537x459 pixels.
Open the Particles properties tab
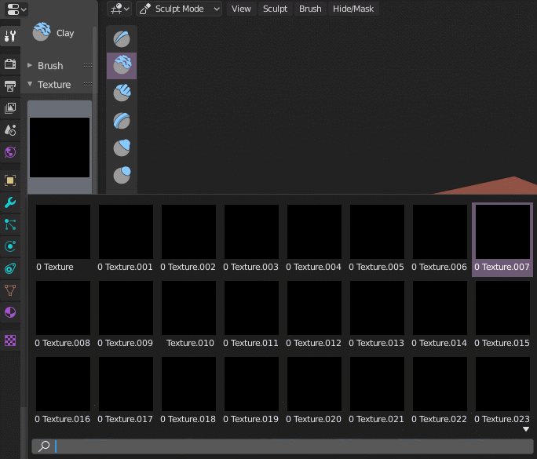click(x=10, y=224)
